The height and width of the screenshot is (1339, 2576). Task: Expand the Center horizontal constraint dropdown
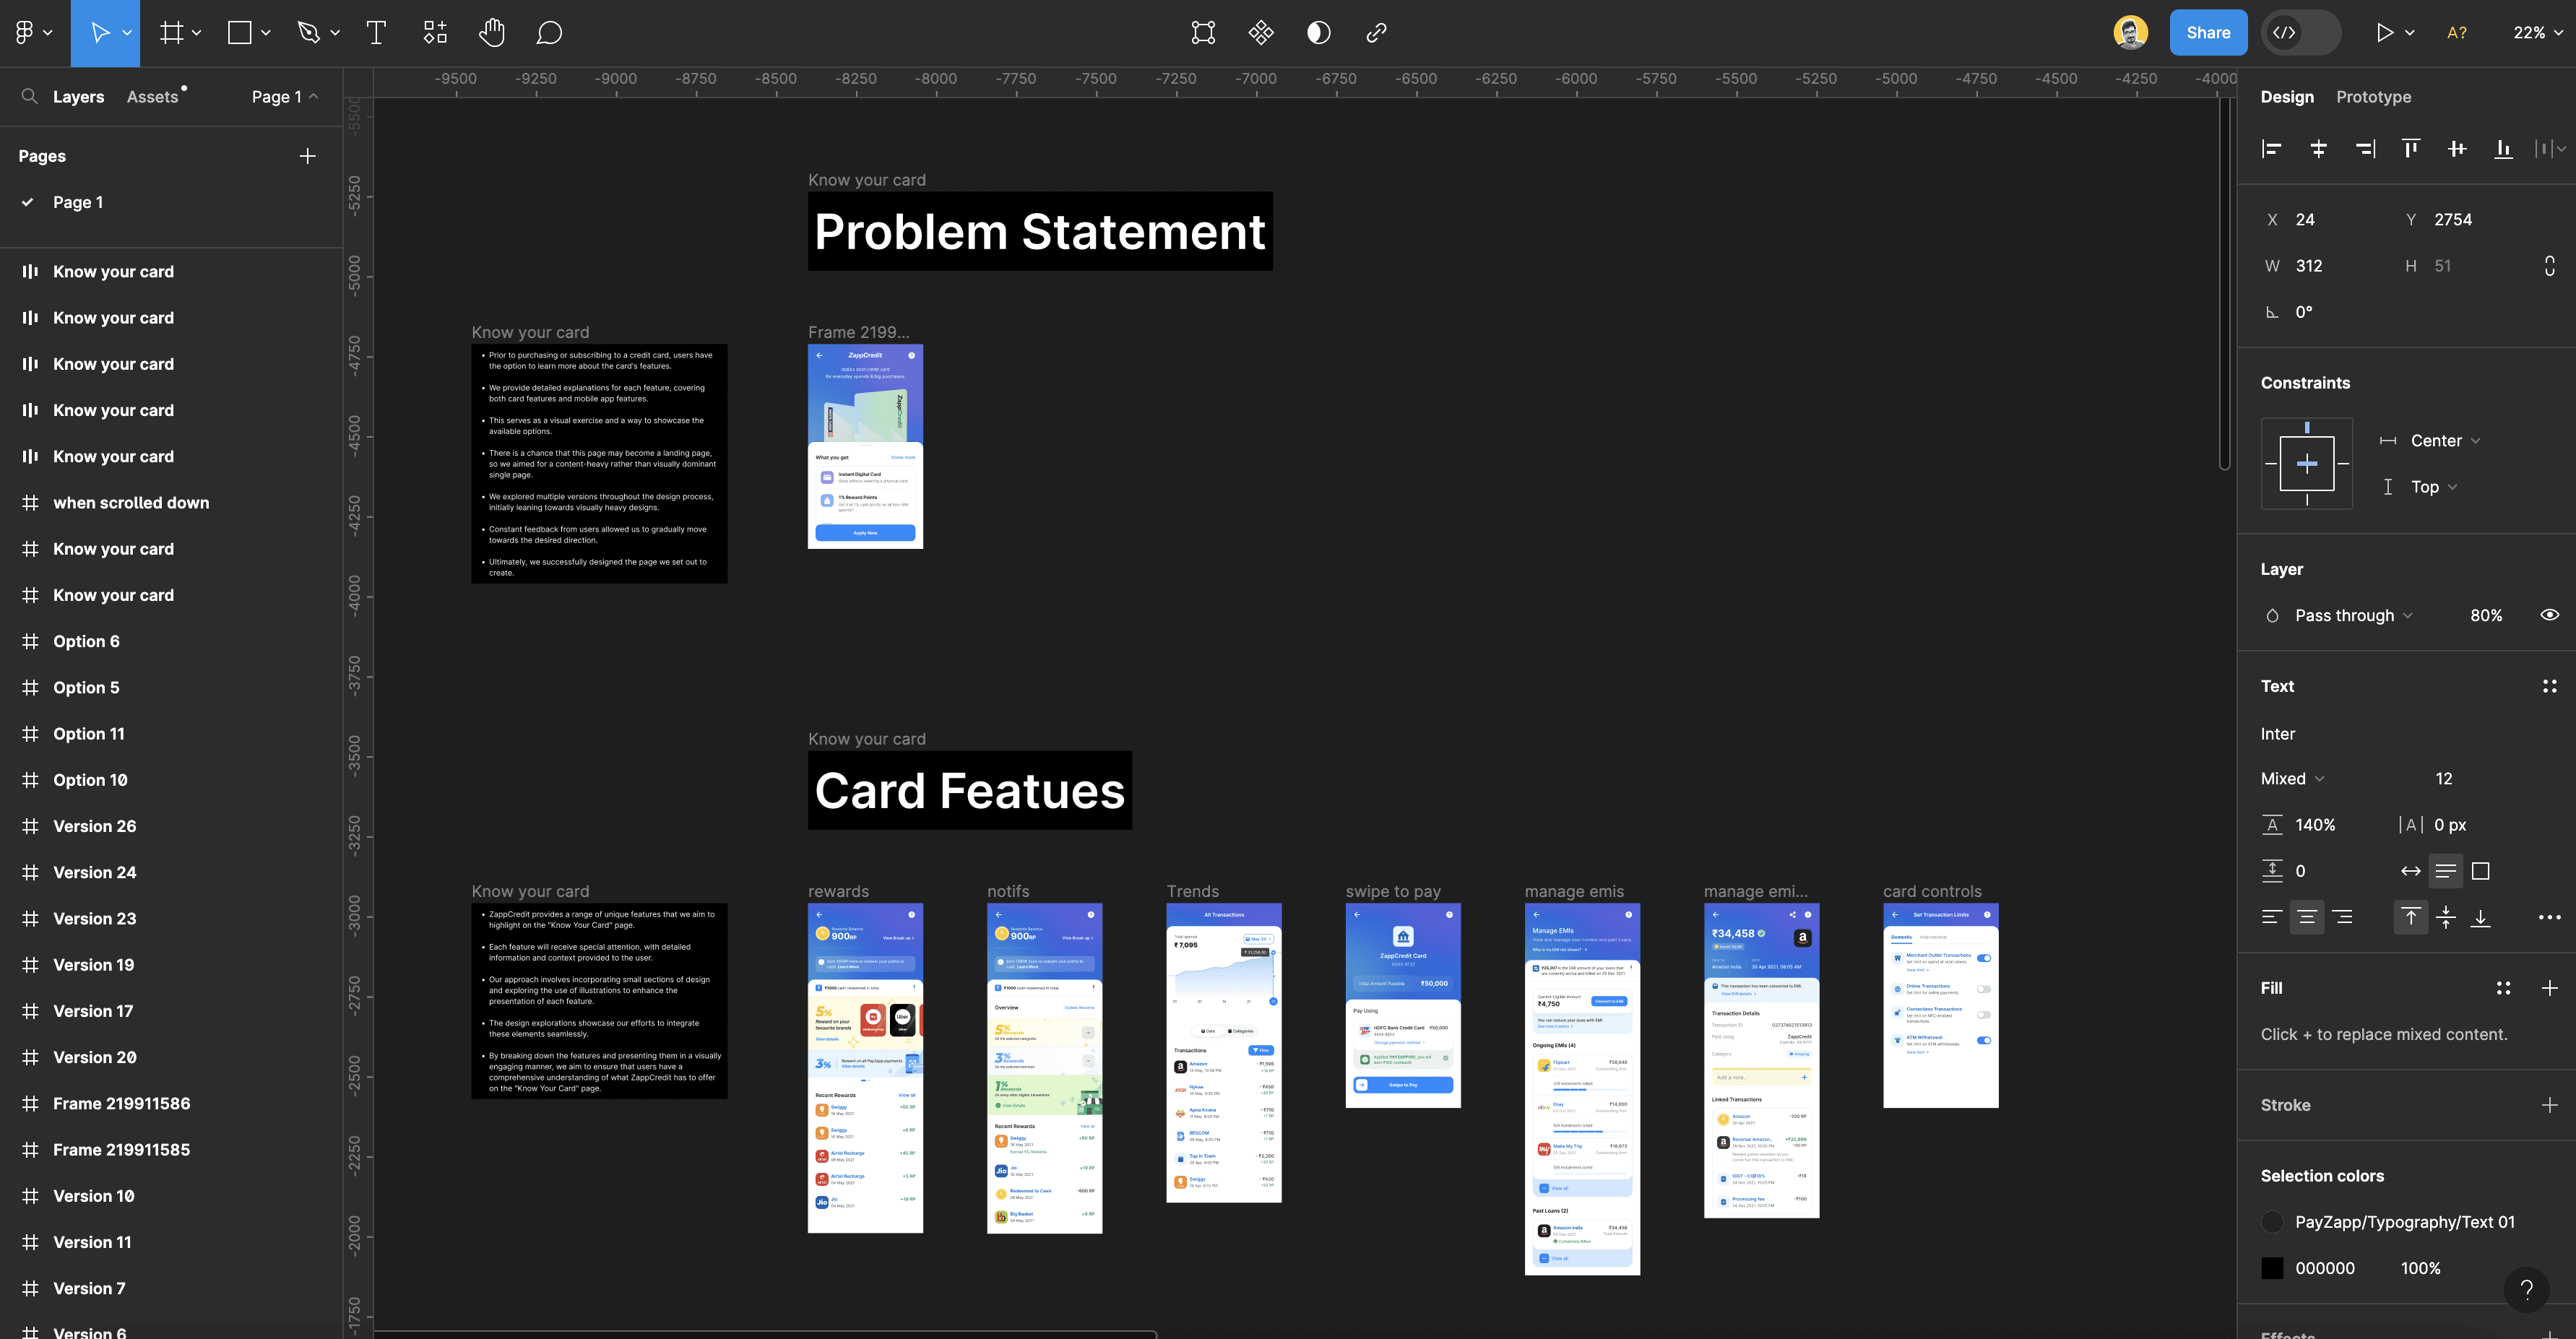point(2444,441)
